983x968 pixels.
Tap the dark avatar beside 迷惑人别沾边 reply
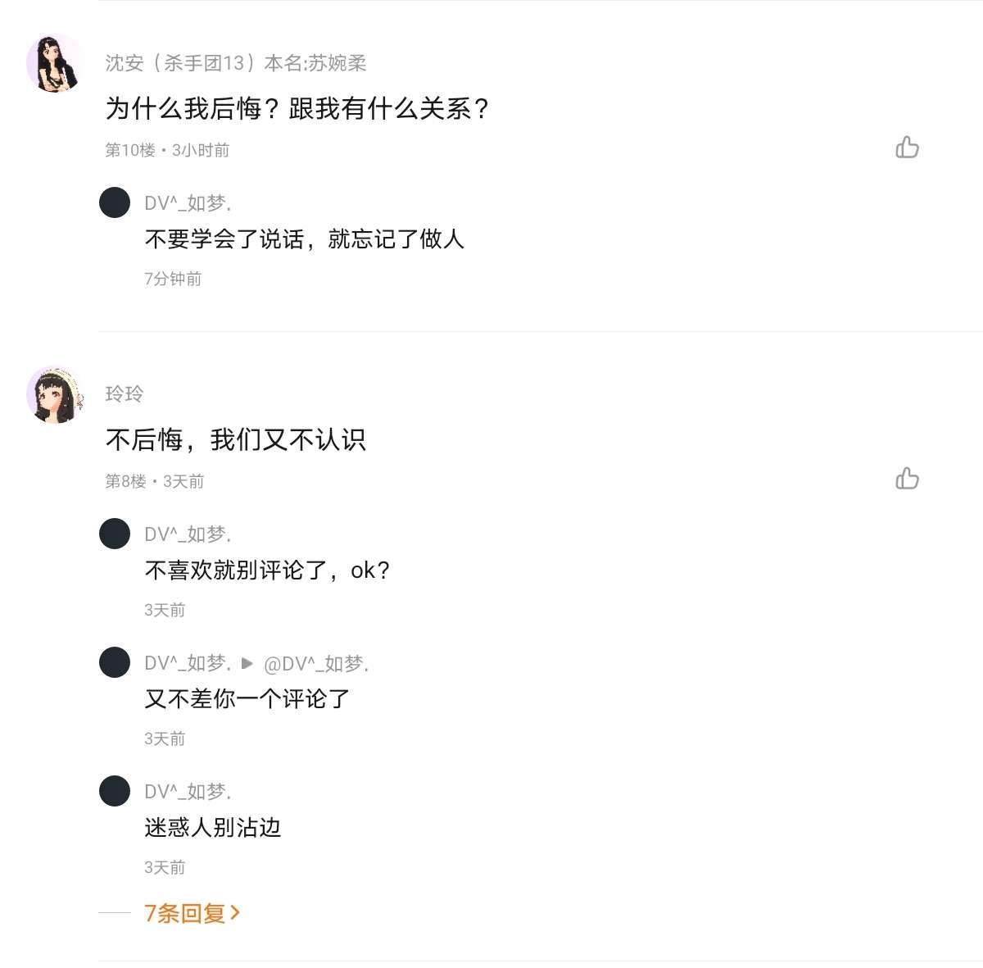pos(115,791)
